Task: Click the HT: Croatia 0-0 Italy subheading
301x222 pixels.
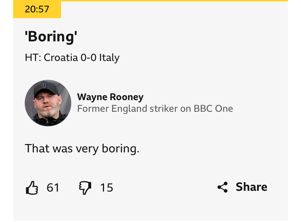Action: click(72, 57)
